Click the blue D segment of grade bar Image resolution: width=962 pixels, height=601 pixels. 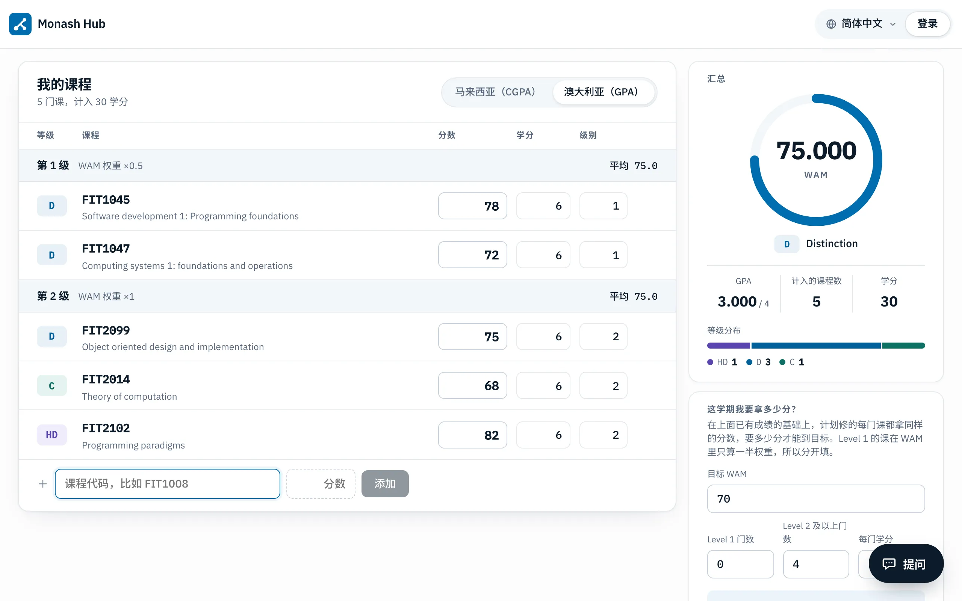[x=816, y=346]
